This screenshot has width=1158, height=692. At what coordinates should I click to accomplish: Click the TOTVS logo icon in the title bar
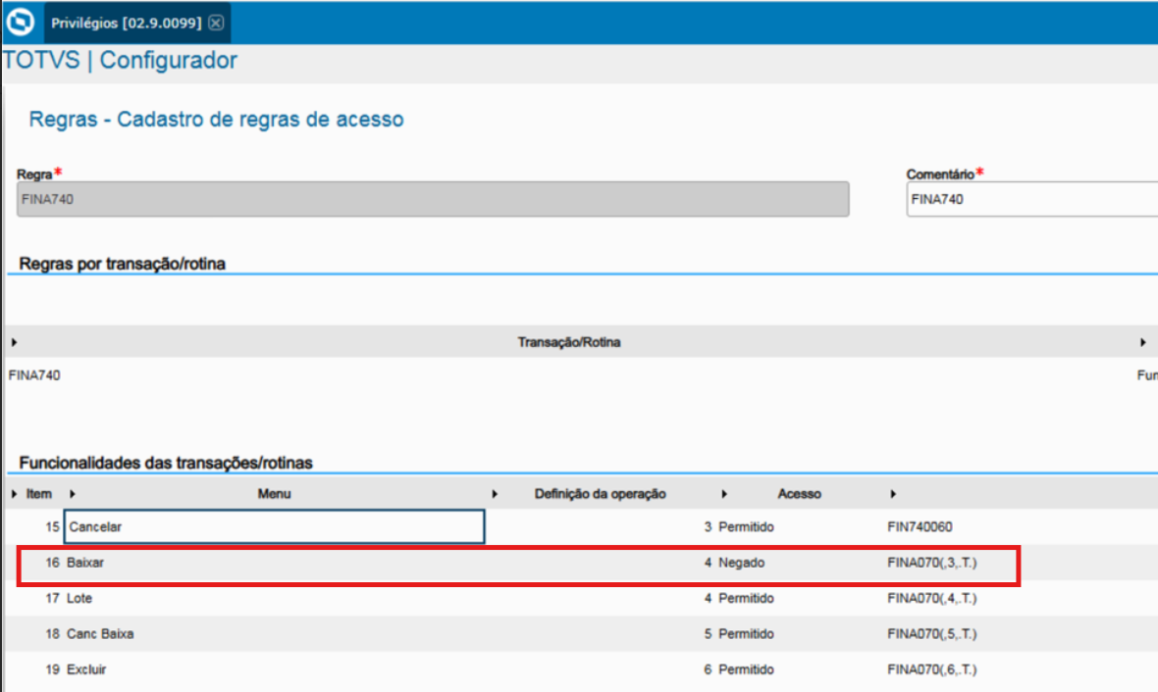(20, 23)
